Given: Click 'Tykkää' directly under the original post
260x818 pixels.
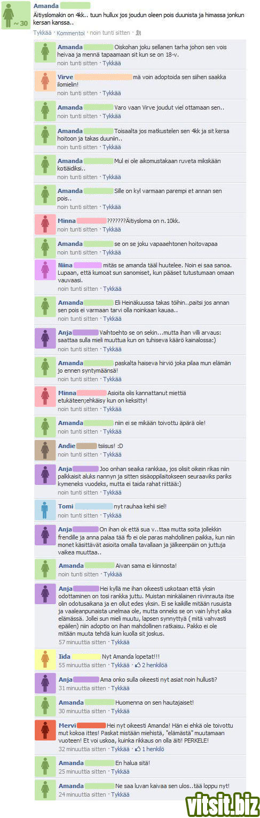Looking at the screenshot, I should 43,33.
